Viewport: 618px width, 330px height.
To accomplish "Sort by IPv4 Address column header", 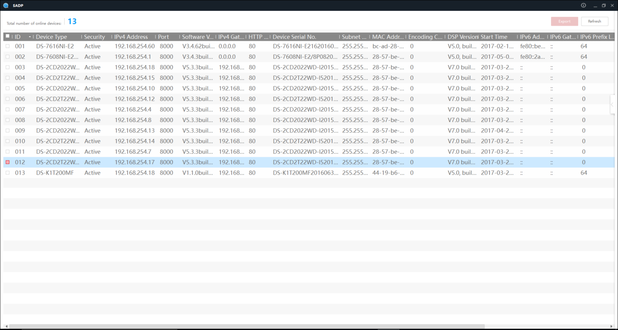I will point(131,37).
